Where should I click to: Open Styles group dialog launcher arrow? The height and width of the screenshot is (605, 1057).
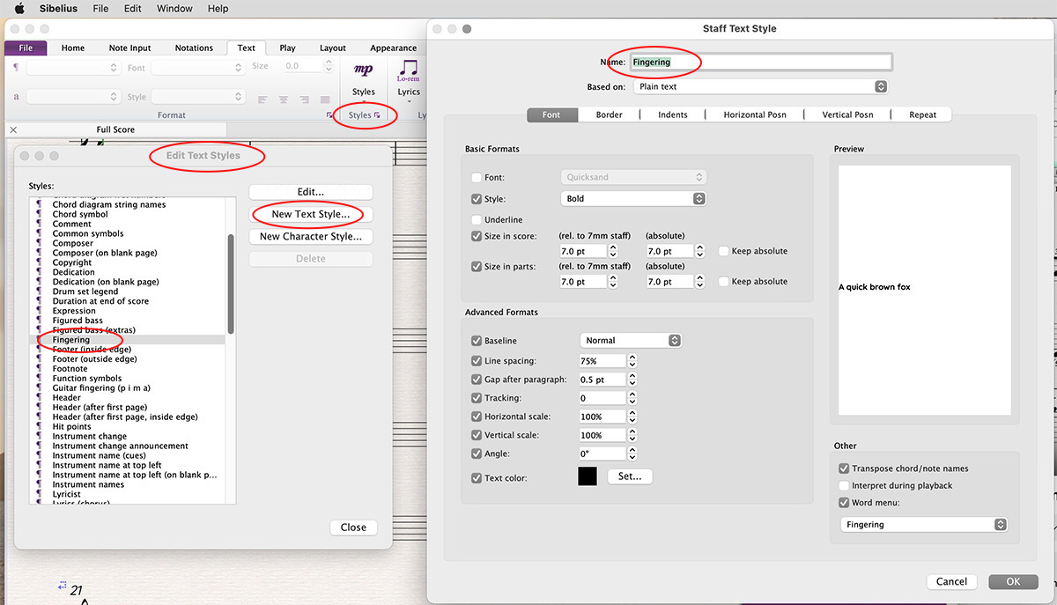pos(377,115)
